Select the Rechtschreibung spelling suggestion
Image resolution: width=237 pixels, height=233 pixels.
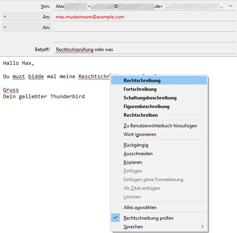(159, 81)
